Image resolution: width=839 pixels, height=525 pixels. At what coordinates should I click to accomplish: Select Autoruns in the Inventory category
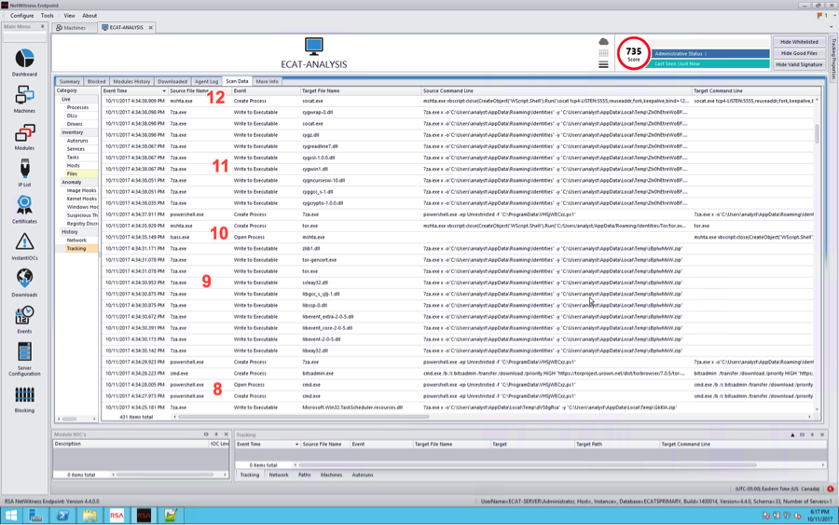[x=77, y=141]
